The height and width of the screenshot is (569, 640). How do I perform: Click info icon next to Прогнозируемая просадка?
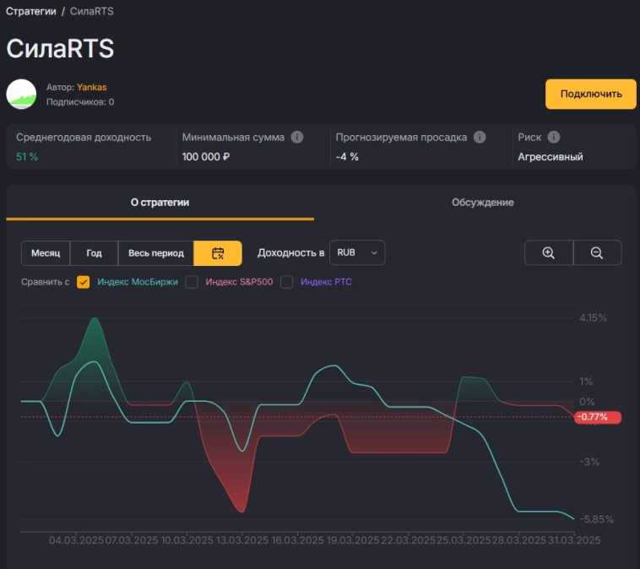pos(480,137)
